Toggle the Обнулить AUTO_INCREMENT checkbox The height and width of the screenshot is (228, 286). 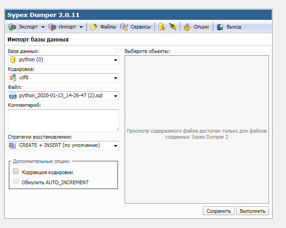click(x=16, y=181)
